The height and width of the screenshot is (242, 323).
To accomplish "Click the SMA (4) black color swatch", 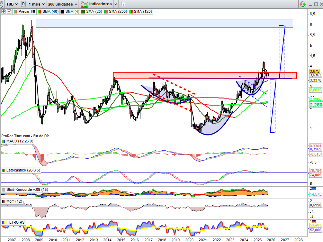I will [62, 11].
